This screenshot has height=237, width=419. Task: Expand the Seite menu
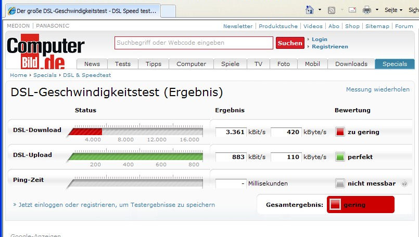tap(393, 10)
